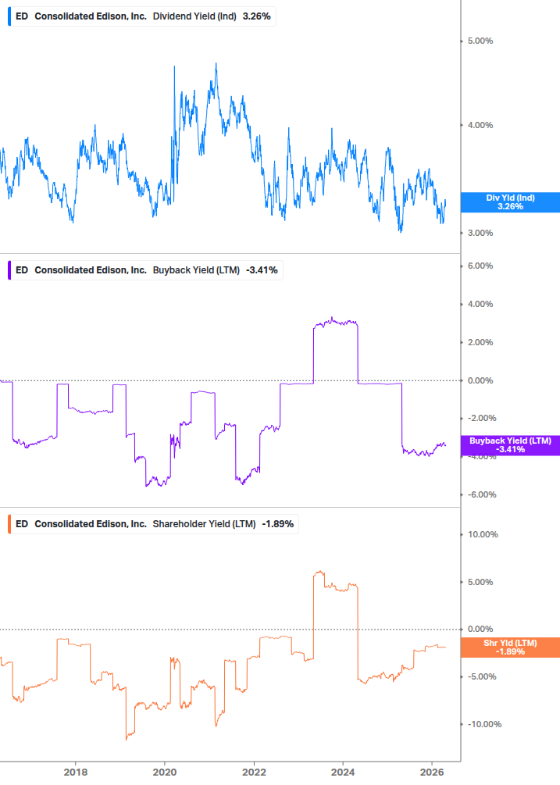
Task: Click the -1.89% value in Shareholder Yield legend
Action: [278, 524]
